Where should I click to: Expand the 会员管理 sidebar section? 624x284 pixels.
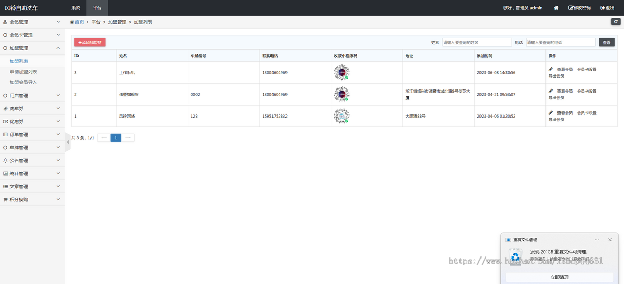[x=32, y=22]
